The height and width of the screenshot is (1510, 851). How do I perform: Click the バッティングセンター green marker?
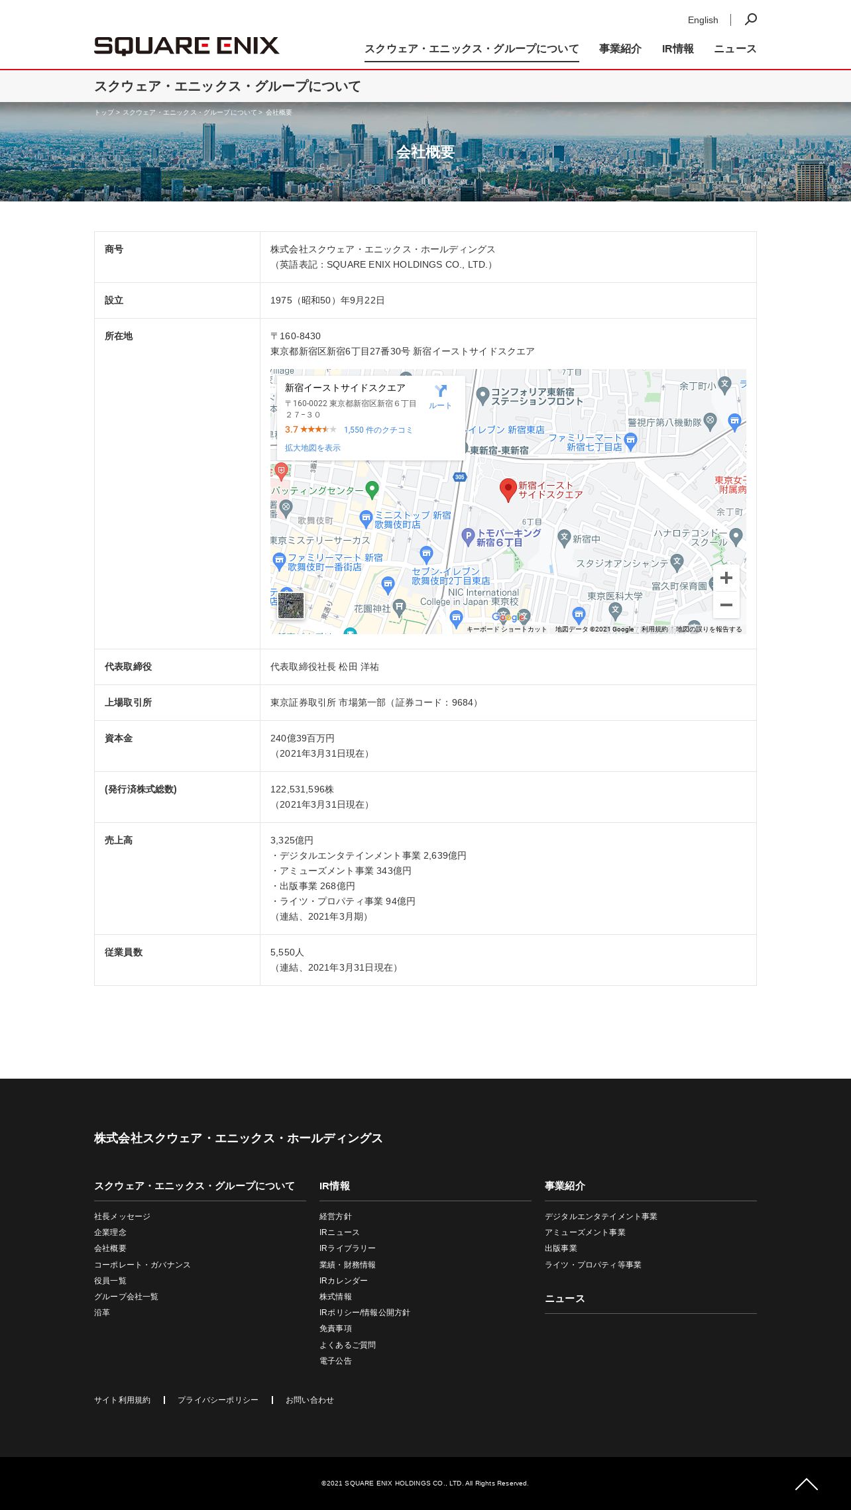(x=372, y=490)
